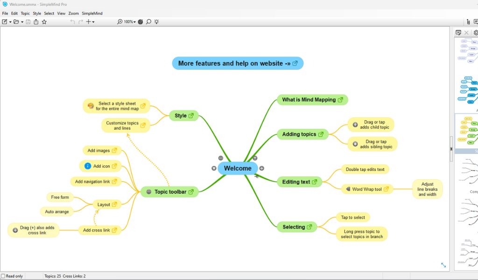
Task: Click the link icon on 'Word Wrap tool'
Action: [386, 189]
